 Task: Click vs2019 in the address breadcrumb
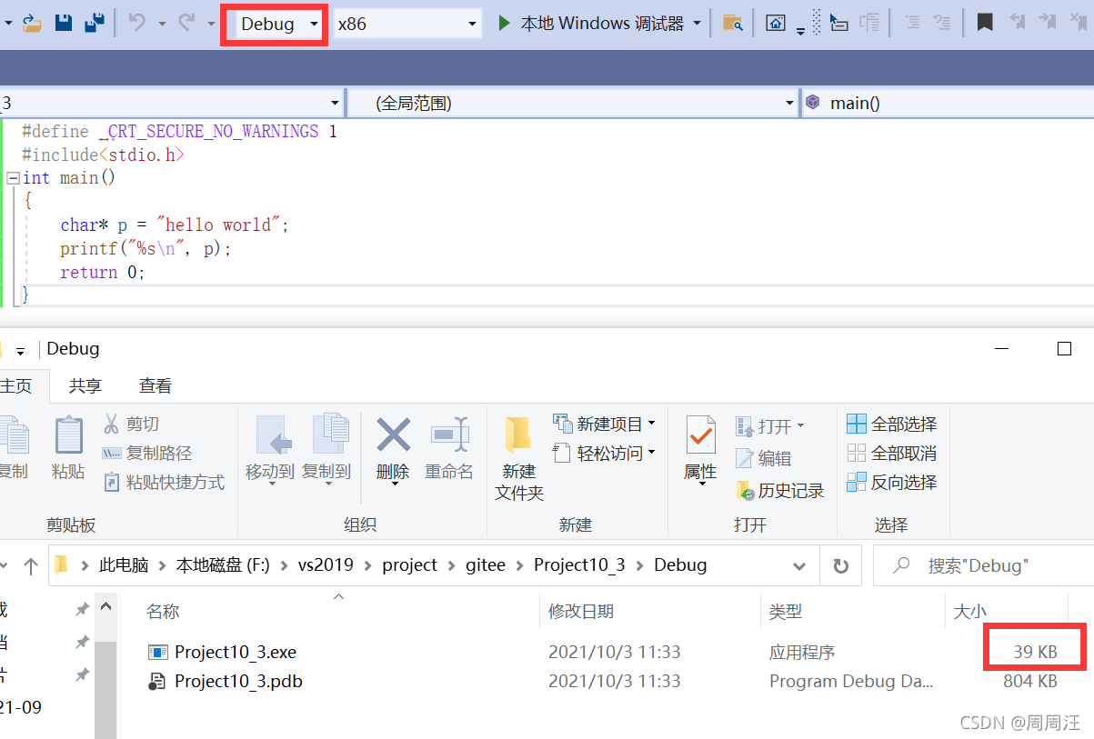coord(326,564)
